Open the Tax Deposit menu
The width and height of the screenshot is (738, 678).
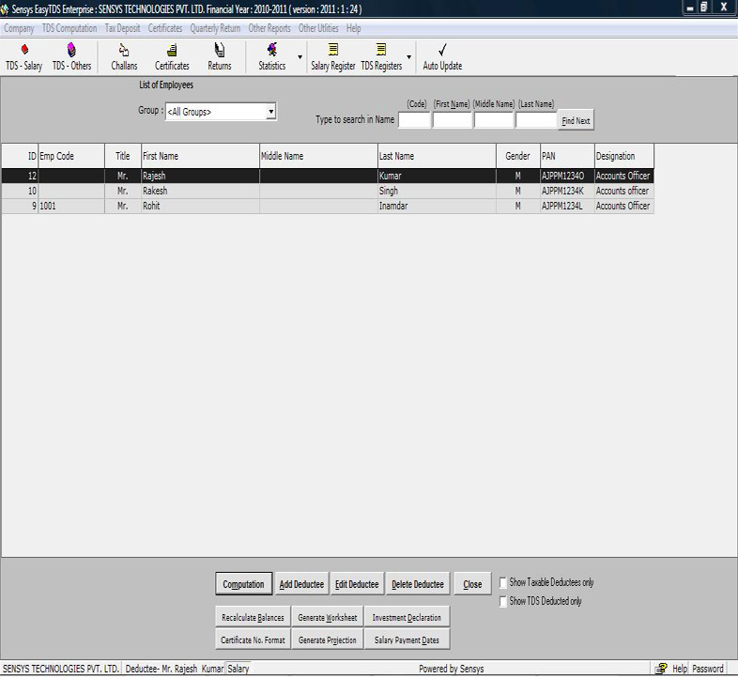pyautogui.click(x=122, y=28)
